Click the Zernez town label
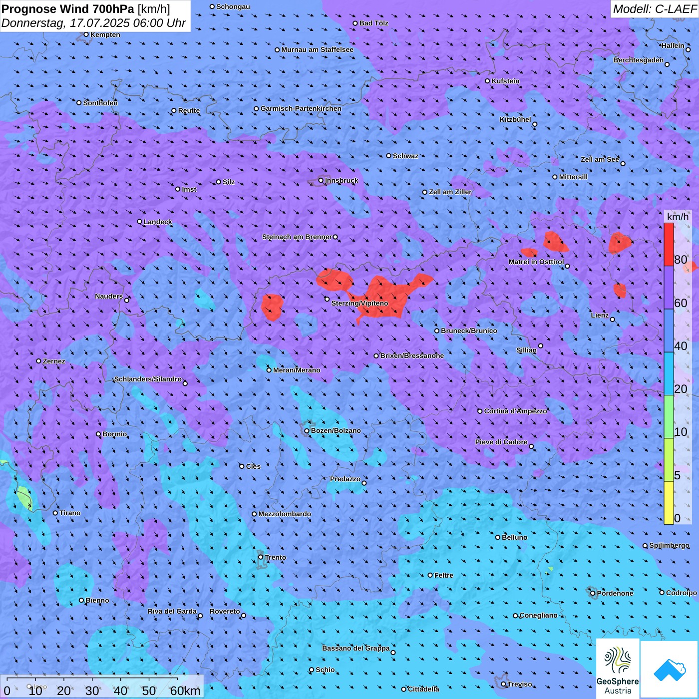 click(x=54, y=361)
